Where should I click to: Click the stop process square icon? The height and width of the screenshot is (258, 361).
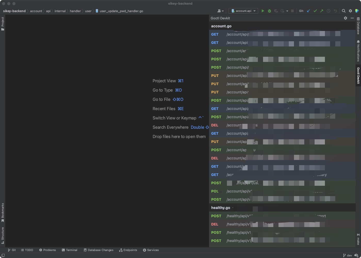pos(292,11)
